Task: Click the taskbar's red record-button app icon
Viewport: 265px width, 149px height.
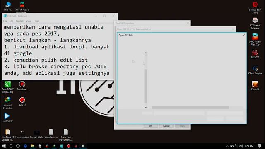Action: point(68,146)
